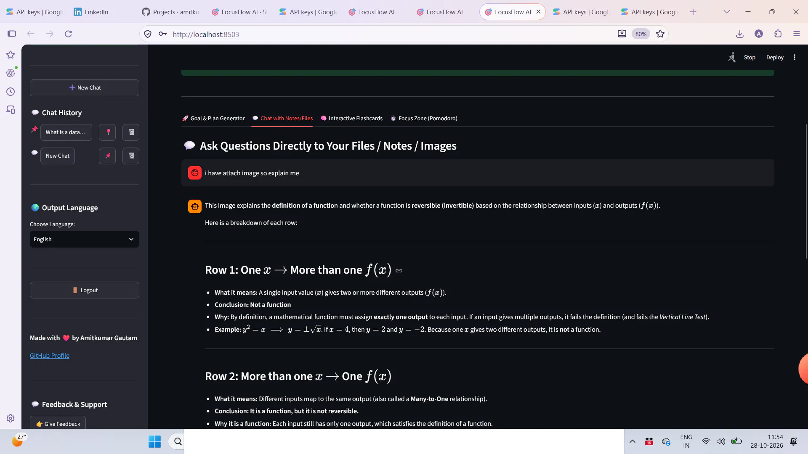Open ChatGPT icon in browser sidebar

coord(11,73)
